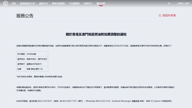Viewport: 192px width, 108px height.
Task: Click phone number (853) 2873 7373
Action: 69,101
